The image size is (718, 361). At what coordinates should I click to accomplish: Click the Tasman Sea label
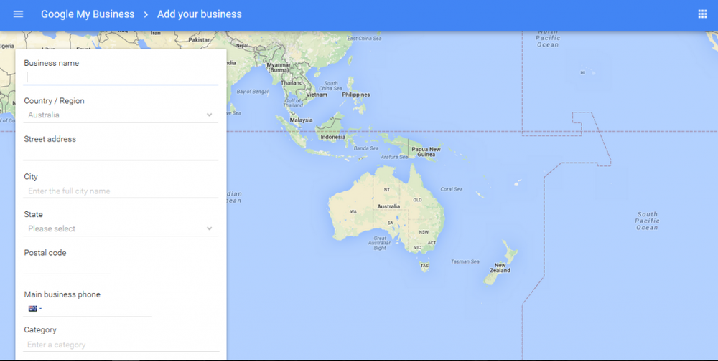(465, 261)
